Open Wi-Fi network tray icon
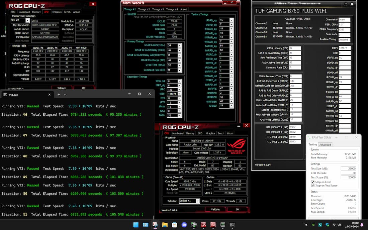 pos(334,225)
